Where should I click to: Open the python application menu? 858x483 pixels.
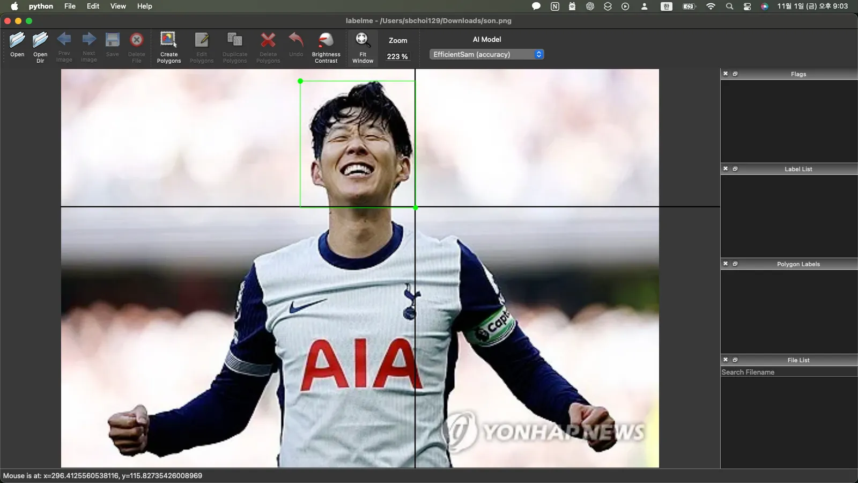41,6
